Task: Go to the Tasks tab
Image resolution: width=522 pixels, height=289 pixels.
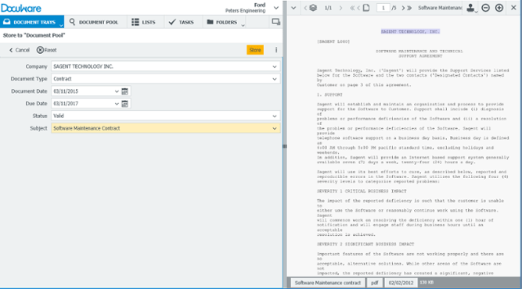Action: (181, 22)
